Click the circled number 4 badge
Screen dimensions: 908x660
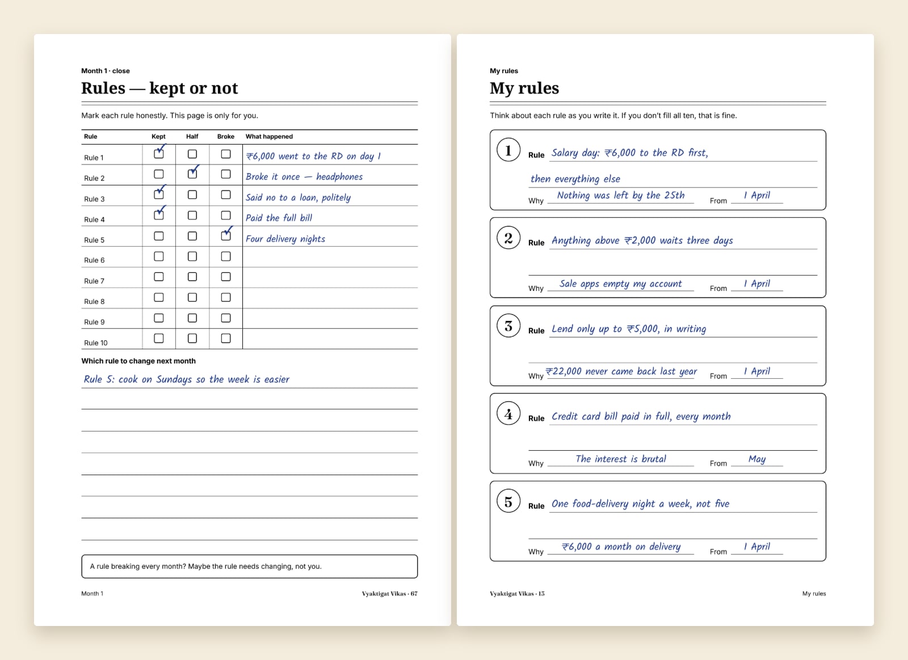(x=508, y=414)
